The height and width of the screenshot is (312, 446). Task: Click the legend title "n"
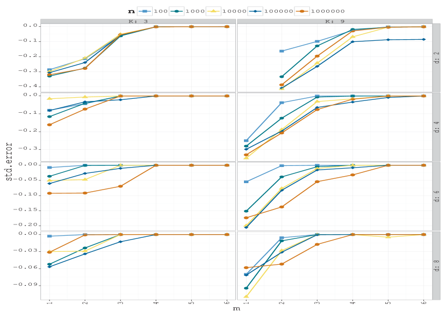coord(132,11)
